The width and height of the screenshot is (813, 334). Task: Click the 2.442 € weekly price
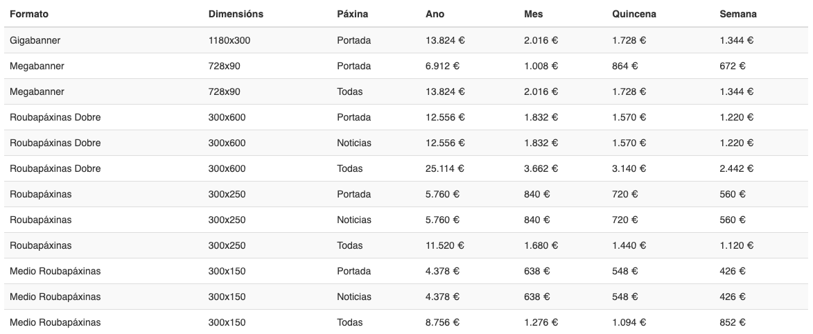click(736, 168)
